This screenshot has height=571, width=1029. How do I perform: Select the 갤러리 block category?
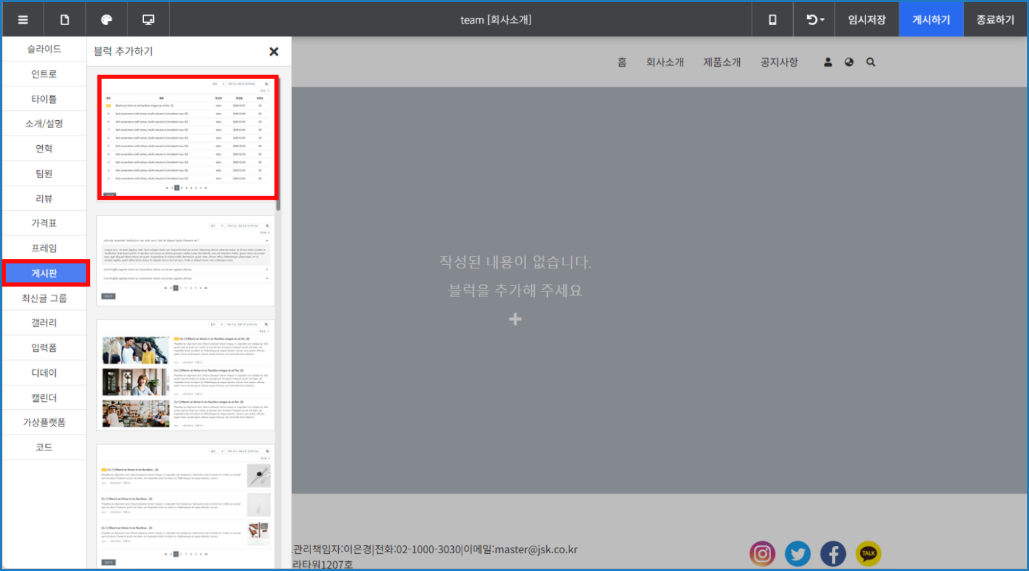44,323
